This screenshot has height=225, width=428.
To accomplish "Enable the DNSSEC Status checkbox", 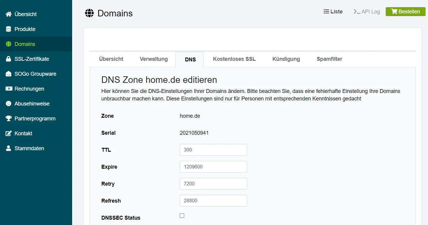I will click(182, 215).
